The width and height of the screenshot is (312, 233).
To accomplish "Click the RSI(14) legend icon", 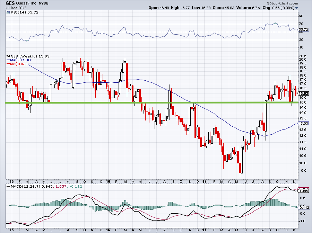I will [x=8, y=12].
